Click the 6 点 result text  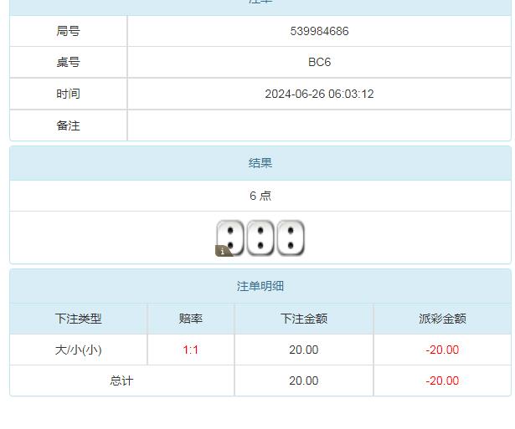point(260,196)
